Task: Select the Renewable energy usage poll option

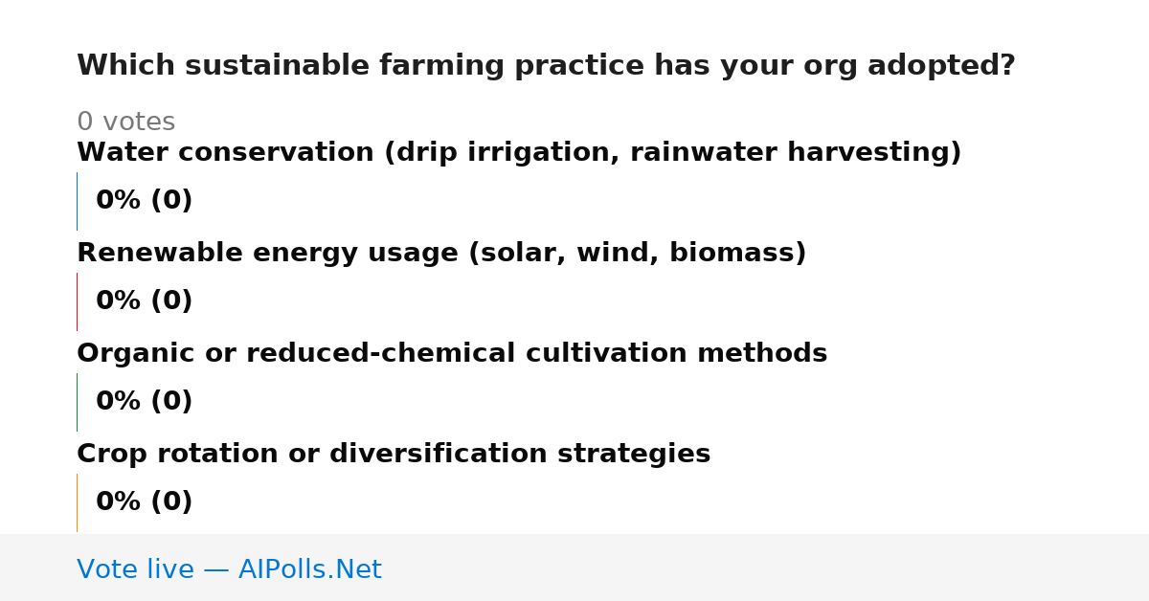Action: point(441,254)
